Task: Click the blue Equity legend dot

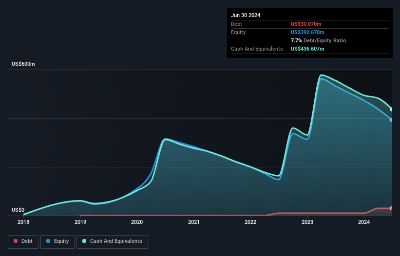Action: (48, 241)
